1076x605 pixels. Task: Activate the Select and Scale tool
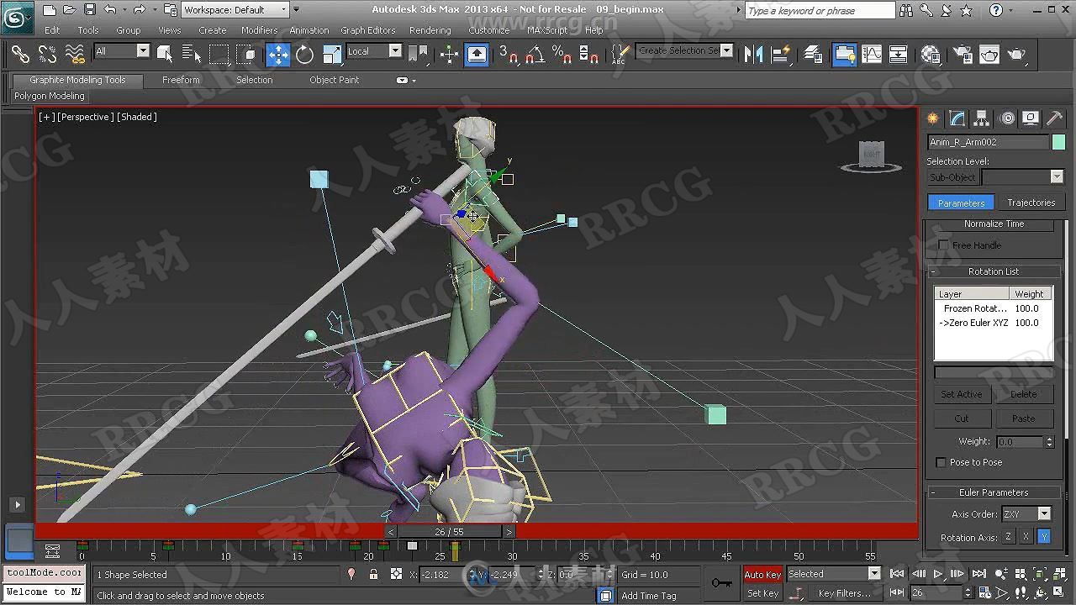(x=332, y=55)
